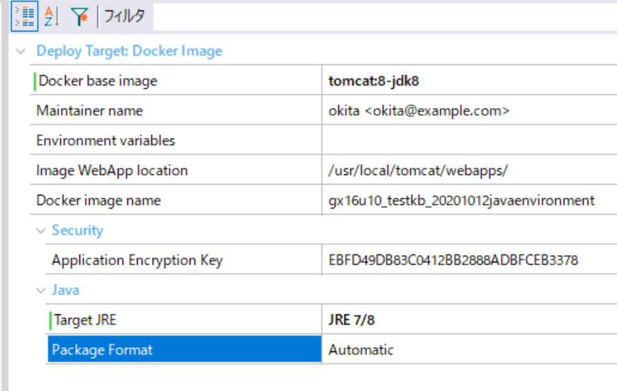The width and height of the screenshot is (617, 391).
Task: Edit the okita maintainer value field
Action: coord(470,111)
